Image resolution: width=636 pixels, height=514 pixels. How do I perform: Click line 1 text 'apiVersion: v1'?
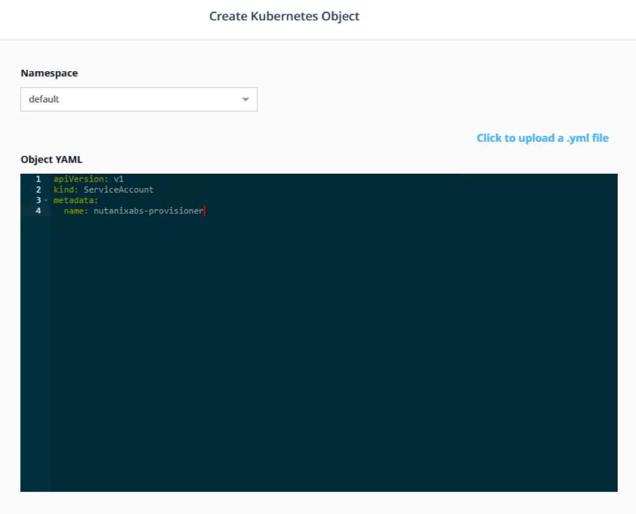[88, 179]
